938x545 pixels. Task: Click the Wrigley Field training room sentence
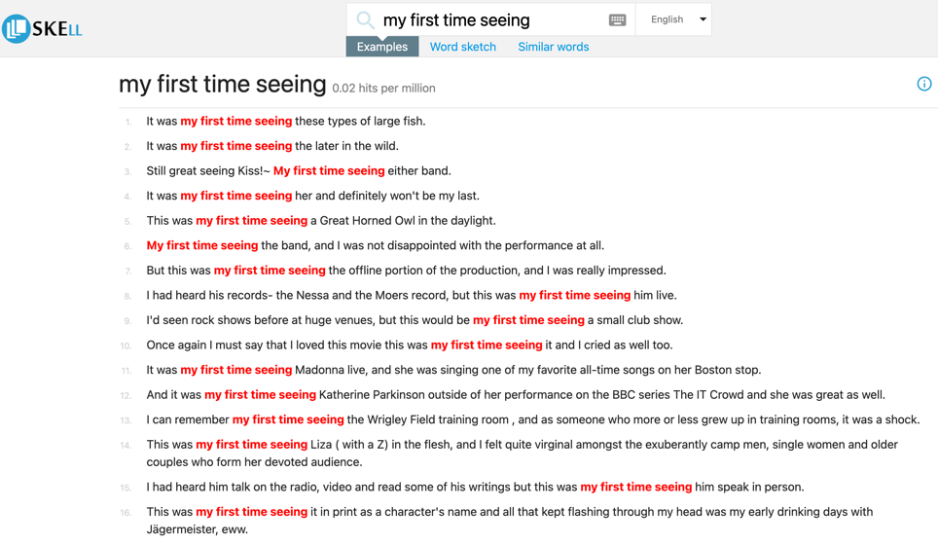click(533, 419)
